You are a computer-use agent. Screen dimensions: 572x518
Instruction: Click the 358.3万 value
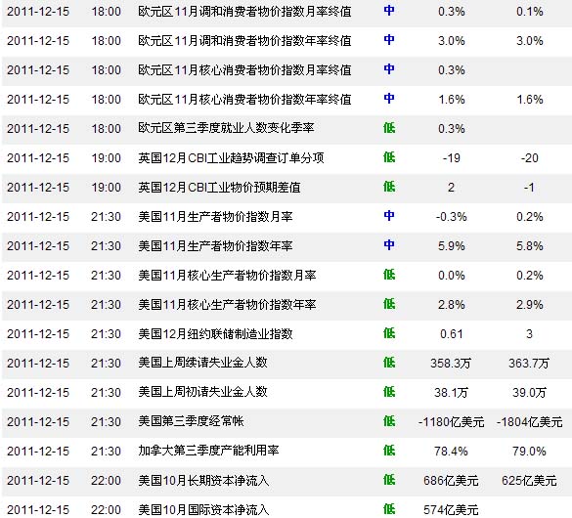451,363
